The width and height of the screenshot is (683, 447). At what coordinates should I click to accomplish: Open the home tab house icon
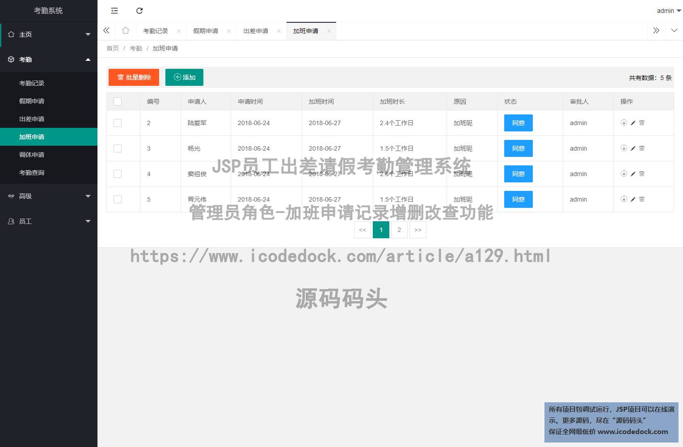(126, 30)
